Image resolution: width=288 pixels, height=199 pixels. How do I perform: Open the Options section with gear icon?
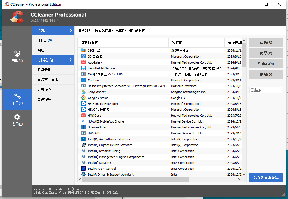pos(17,120)
